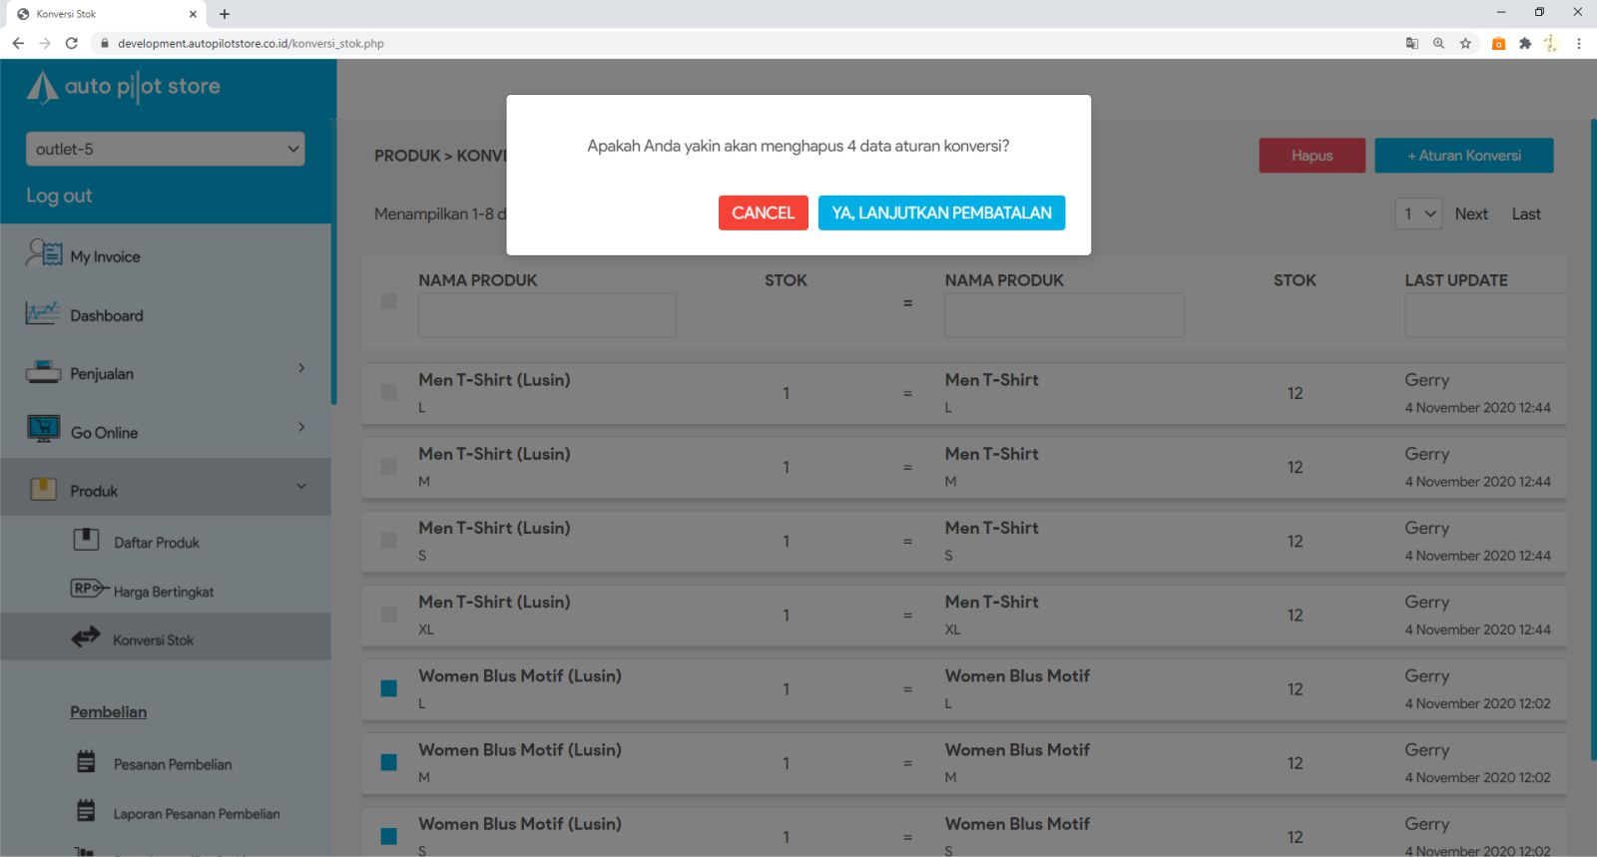Image resolution: width=1597 pixels, height=857 pixels.
Task: Bookmark this page with the star icon
Action: [x=1465, y=43]
